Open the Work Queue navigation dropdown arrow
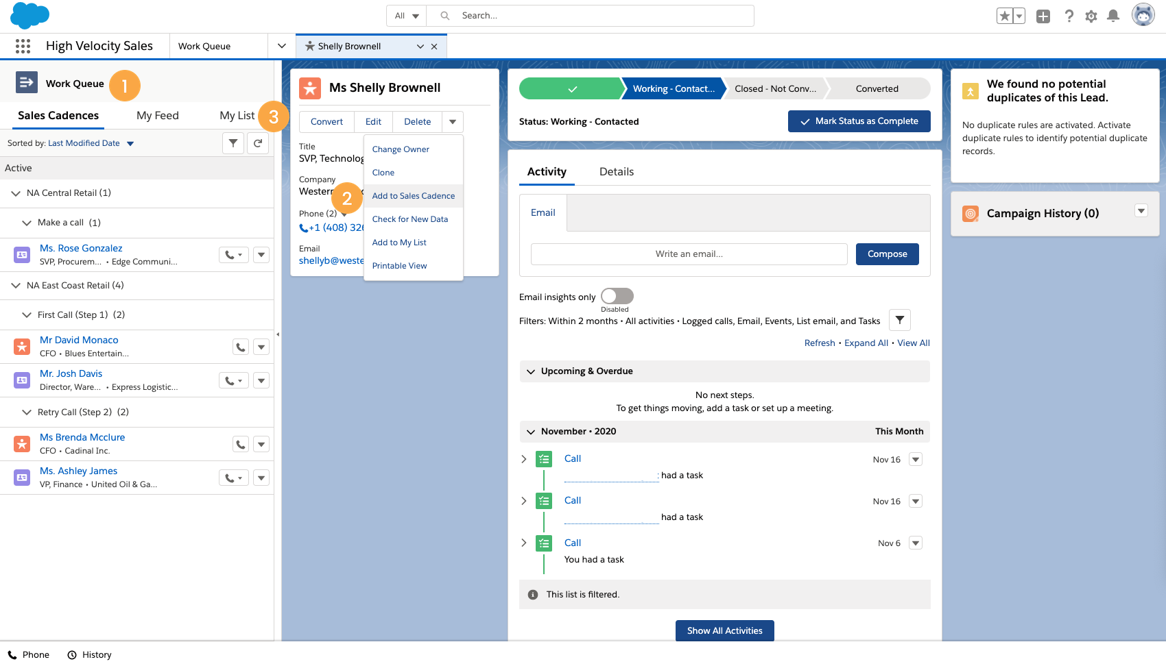The width and height of the screenshot is (1166, 666). [x=281, y=46]
